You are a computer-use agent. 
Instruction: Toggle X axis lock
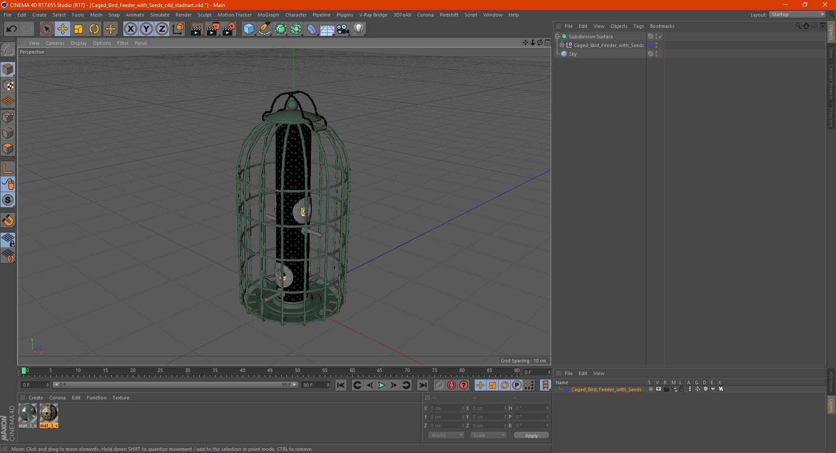click(130, 29)
